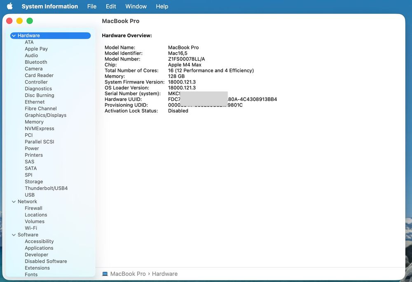Click the Model Number value Z1FS00078LL/A
This screenshot has height=282, width=412.
187,59
